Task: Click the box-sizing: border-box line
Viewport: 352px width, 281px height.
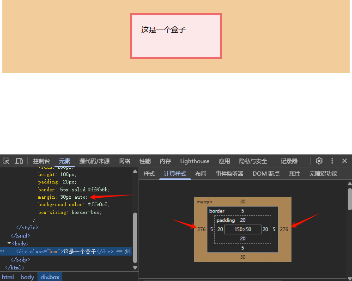Action: pyautogui.click(x=70, y=212)
